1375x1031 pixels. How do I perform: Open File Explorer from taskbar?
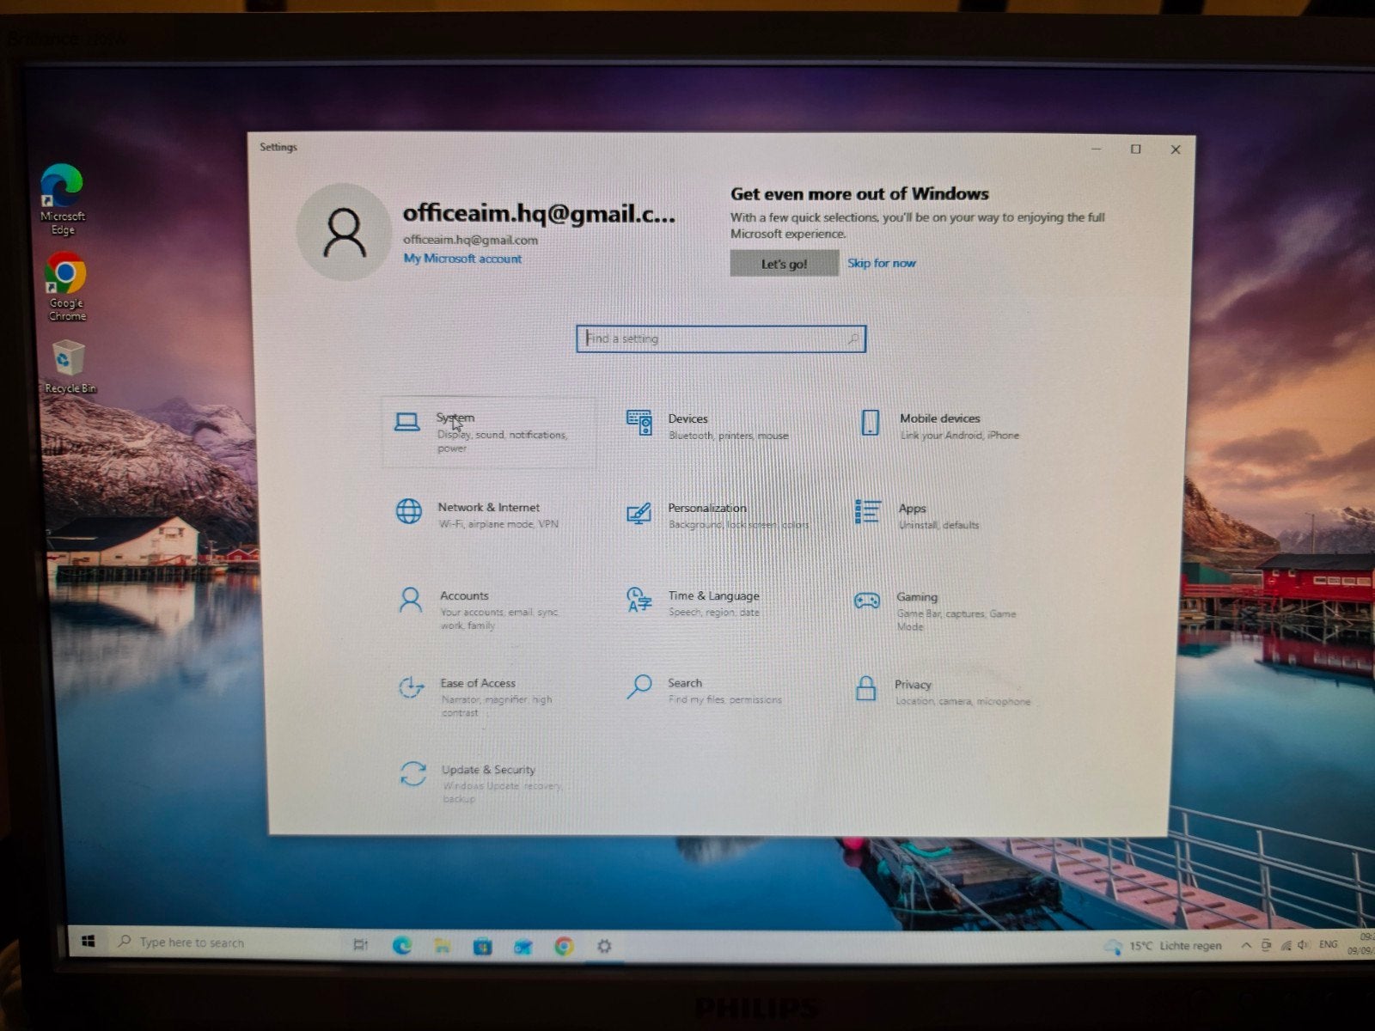point(442,946)
